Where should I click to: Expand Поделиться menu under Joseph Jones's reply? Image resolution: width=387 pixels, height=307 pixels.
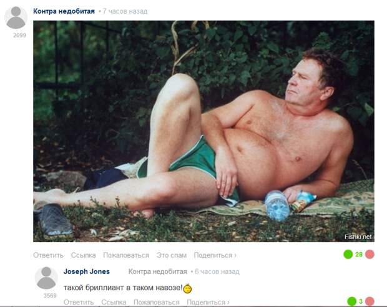pyautogui.click(x=208, y=302)
